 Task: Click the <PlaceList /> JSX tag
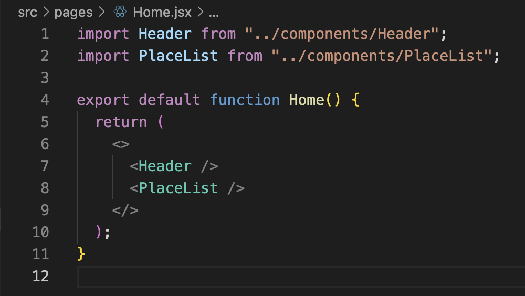(187, 188)
